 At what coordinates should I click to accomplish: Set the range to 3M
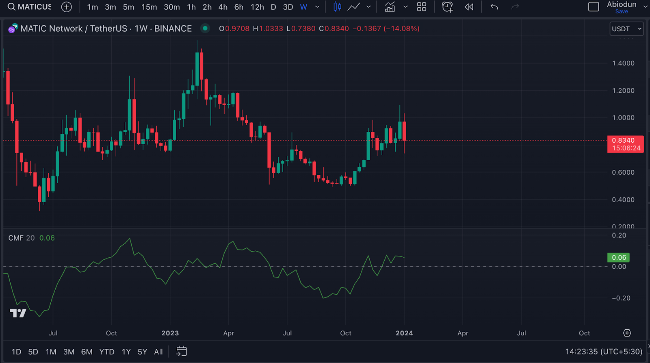69,352
